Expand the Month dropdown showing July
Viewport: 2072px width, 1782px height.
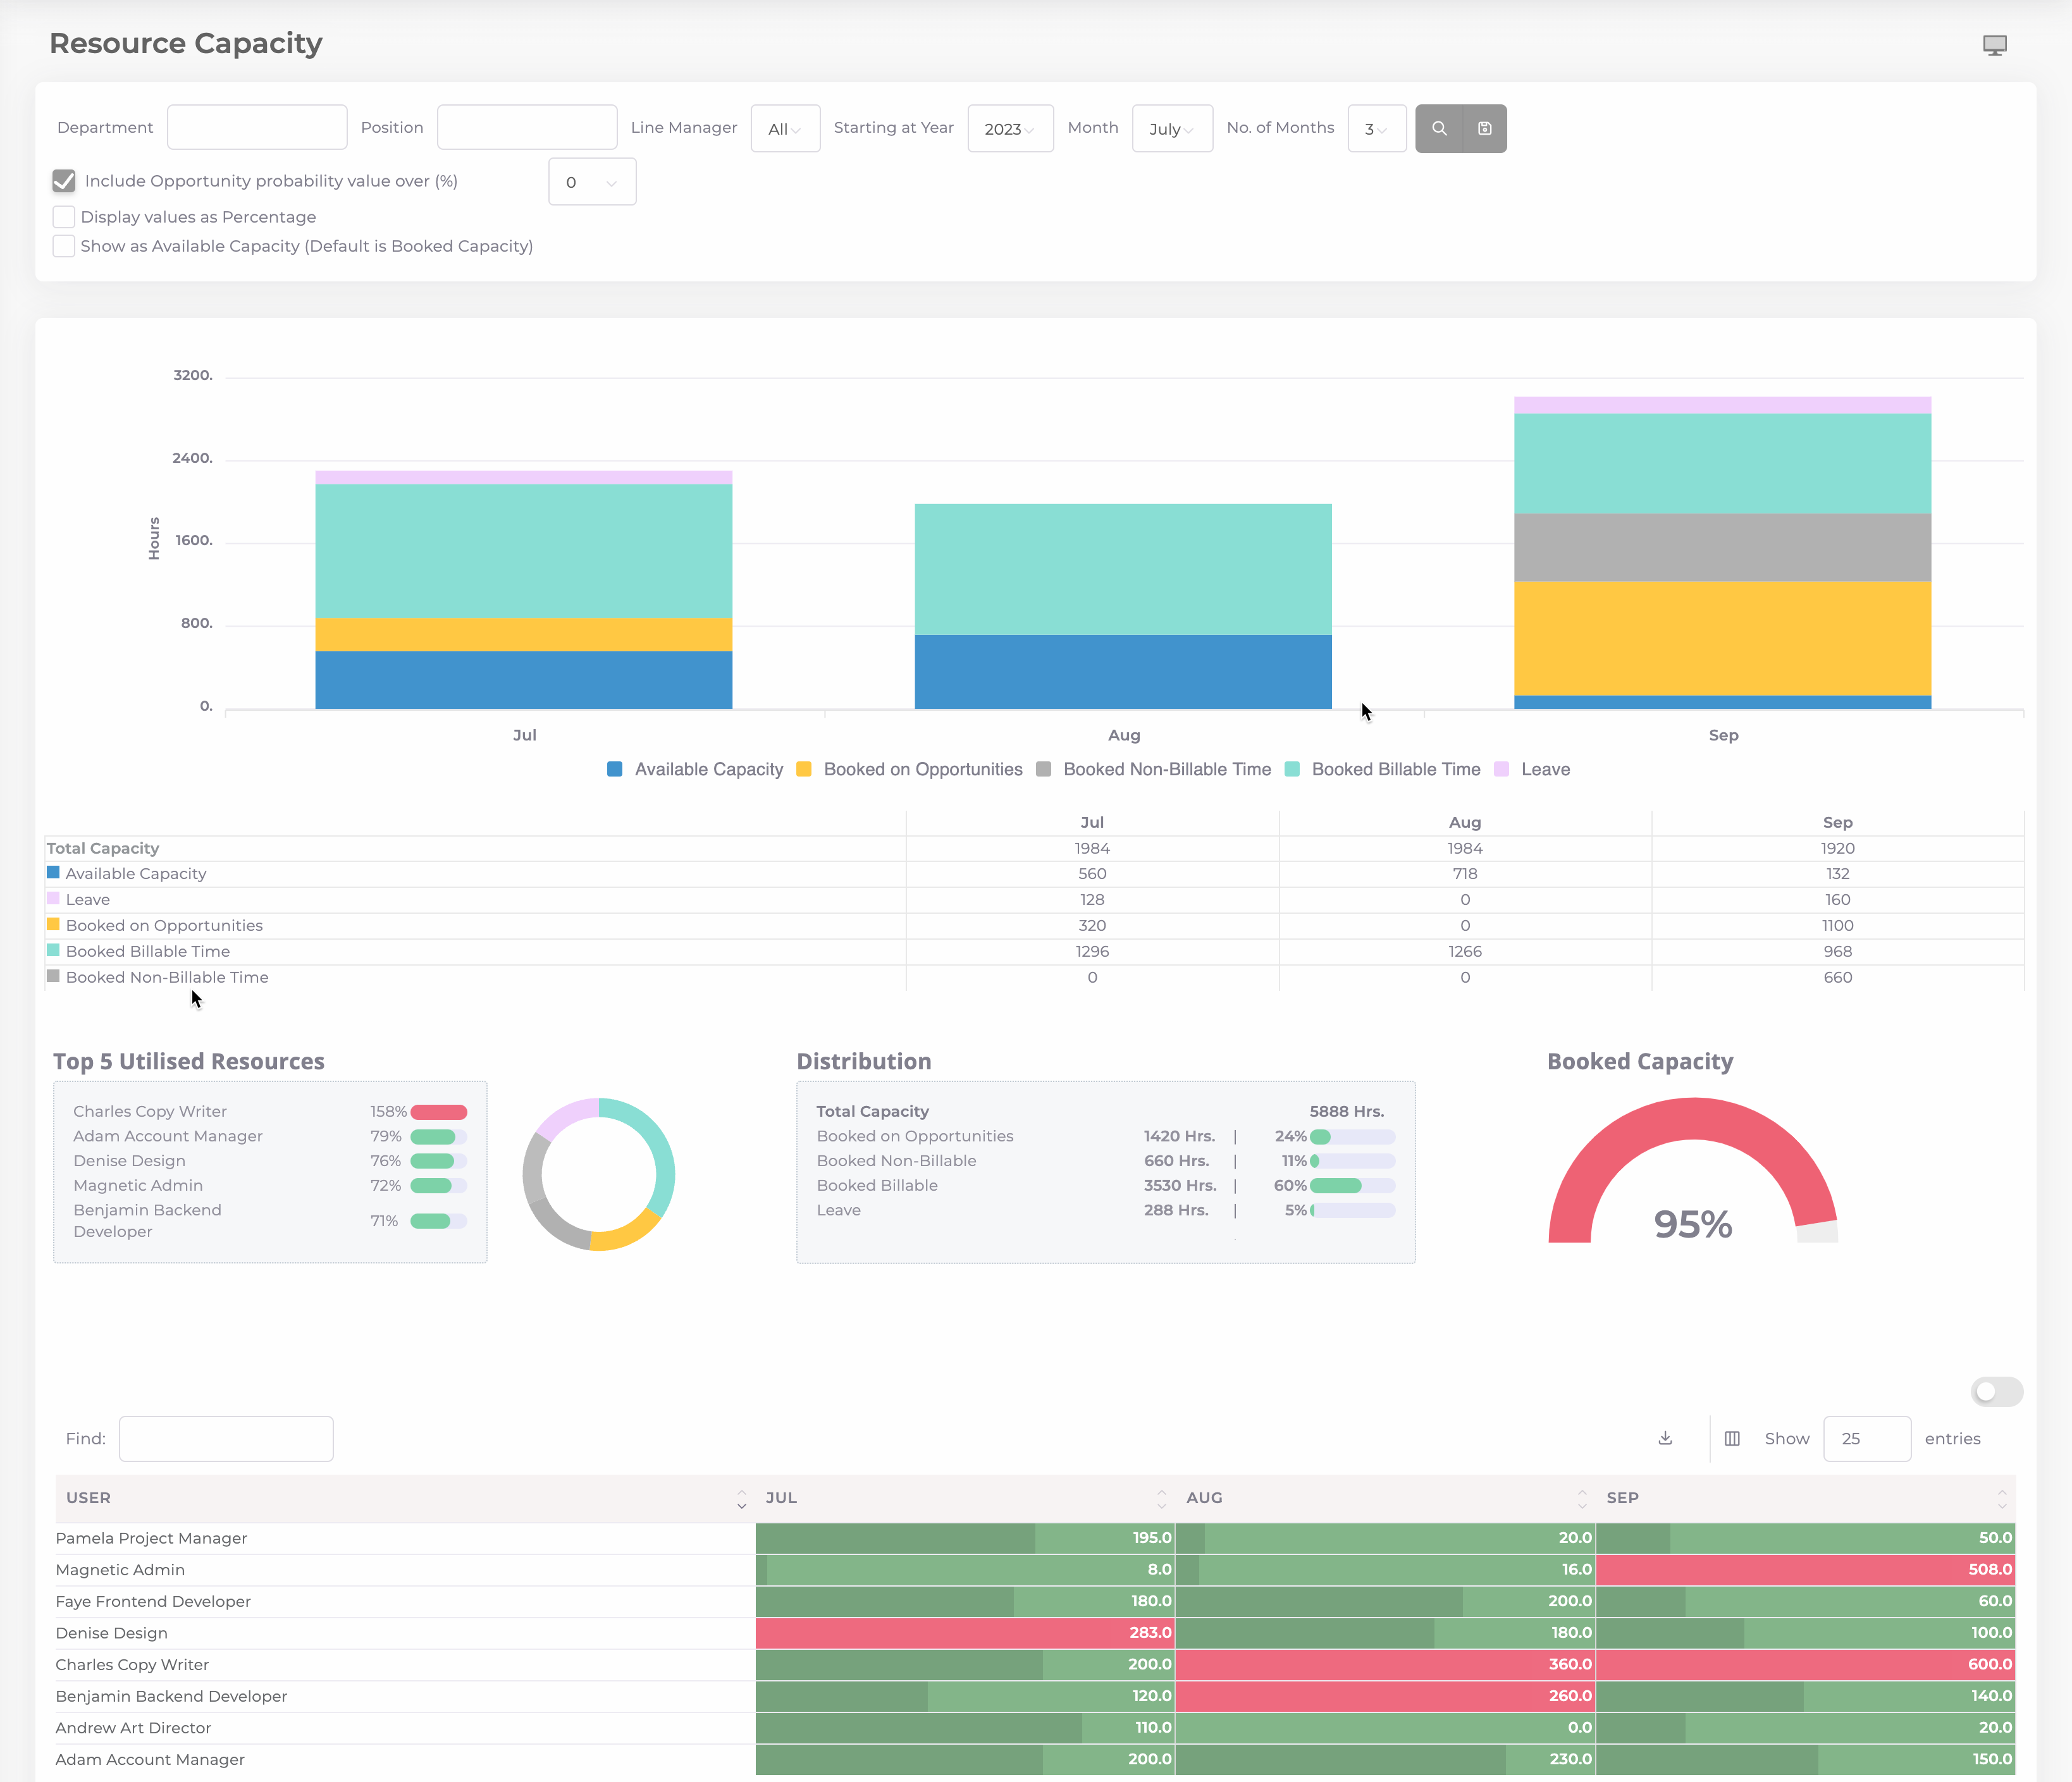[1172, 129]
